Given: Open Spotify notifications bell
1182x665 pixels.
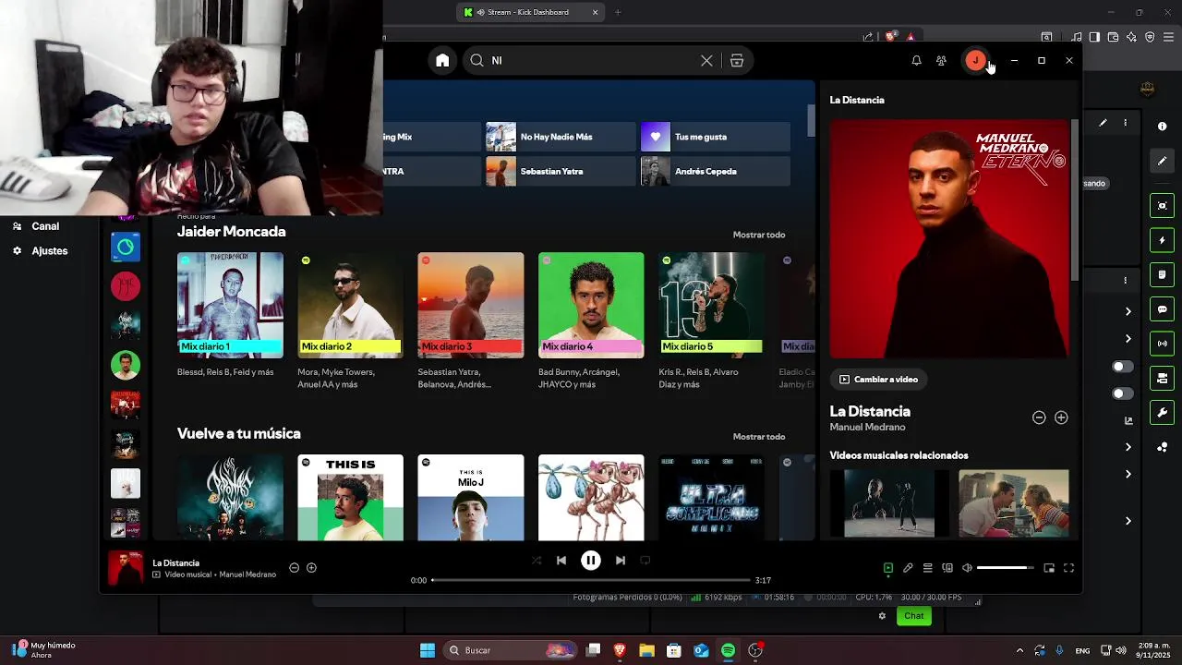Looking at the screenshot, I should click(916, 60).
